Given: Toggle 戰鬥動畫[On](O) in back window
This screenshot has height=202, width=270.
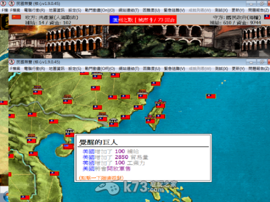Looking at the screenshot, I should tap(100, 10).
